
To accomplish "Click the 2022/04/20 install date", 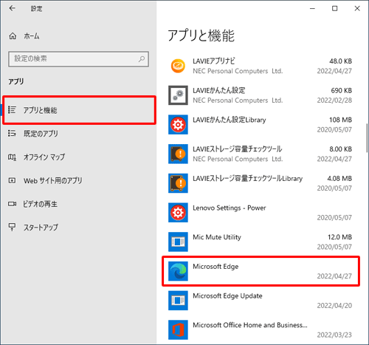I will pyautogui.click(x=334, y=306).
